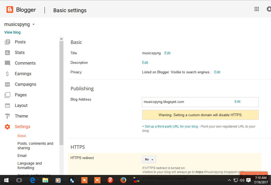Open the media player taskbar icon
The image size is (271, 185).
[x=58, y=180]
